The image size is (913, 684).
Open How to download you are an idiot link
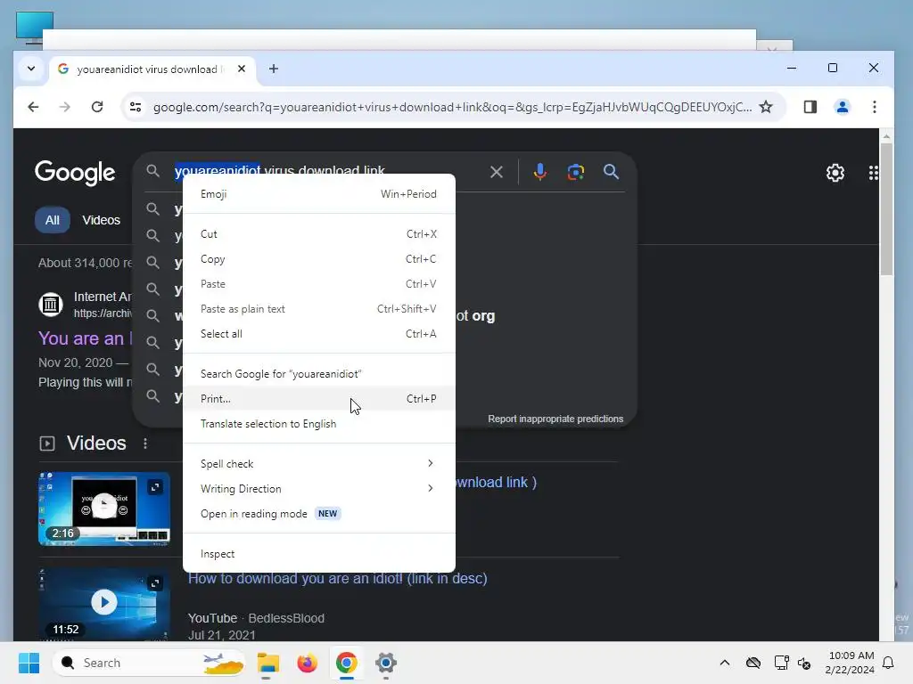(338, 578)
